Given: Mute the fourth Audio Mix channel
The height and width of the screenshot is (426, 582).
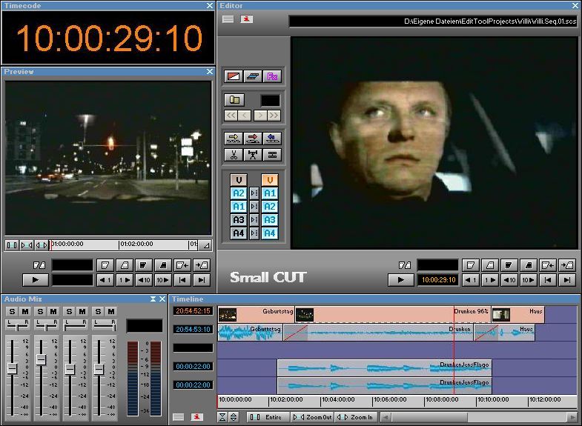Looking at the screenshot, I should [x=111, y=311].
